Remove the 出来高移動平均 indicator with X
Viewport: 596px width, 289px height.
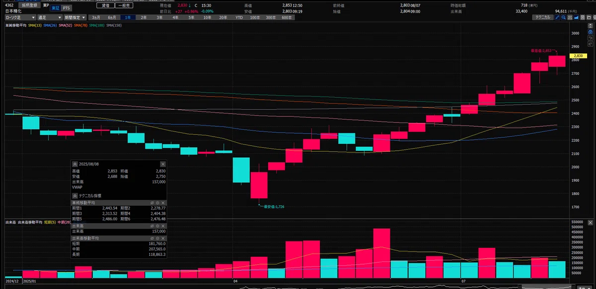163,238
